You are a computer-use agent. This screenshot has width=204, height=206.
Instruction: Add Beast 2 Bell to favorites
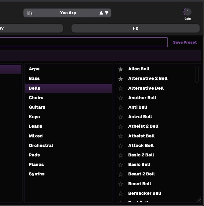(x=121, y=174)
